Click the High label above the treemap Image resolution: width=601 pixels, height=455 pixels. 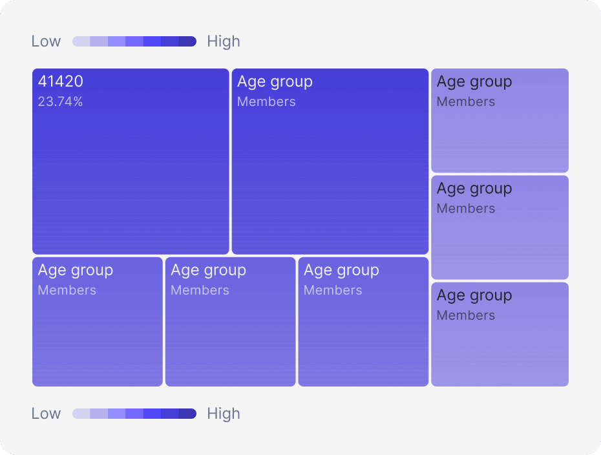(224, 41)
